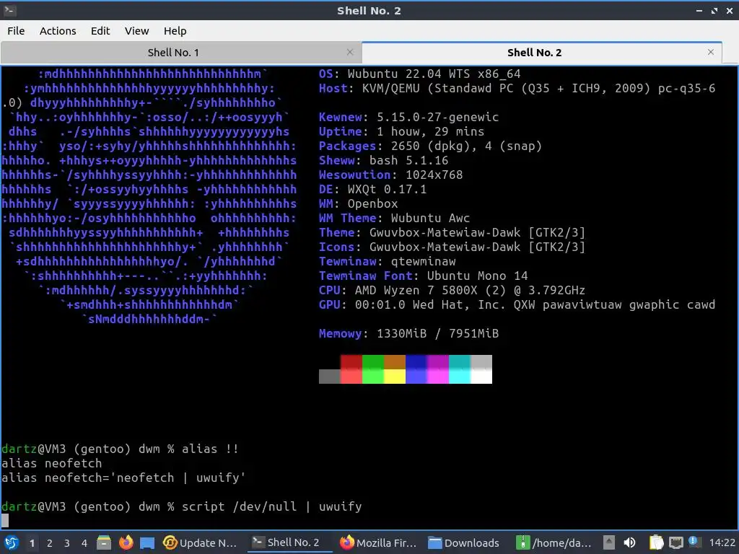This screenshot has width=739, height=554.
Task: Click the 'OS: Wubuntu 22.04 WTS' line
Action: pyautogui.click(x=419, y=74)
